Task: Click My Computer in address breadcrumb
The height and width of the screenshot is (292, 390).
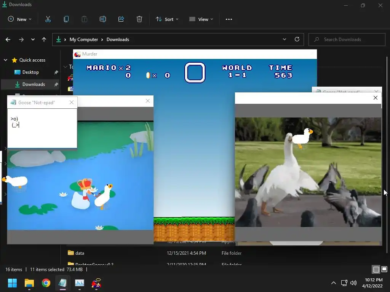Action: tap(84, 40)
